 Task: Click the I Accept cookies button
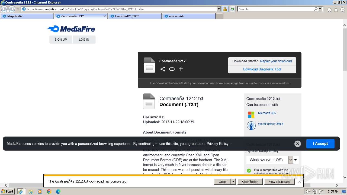pyautogui.click(x=320, y=144)
